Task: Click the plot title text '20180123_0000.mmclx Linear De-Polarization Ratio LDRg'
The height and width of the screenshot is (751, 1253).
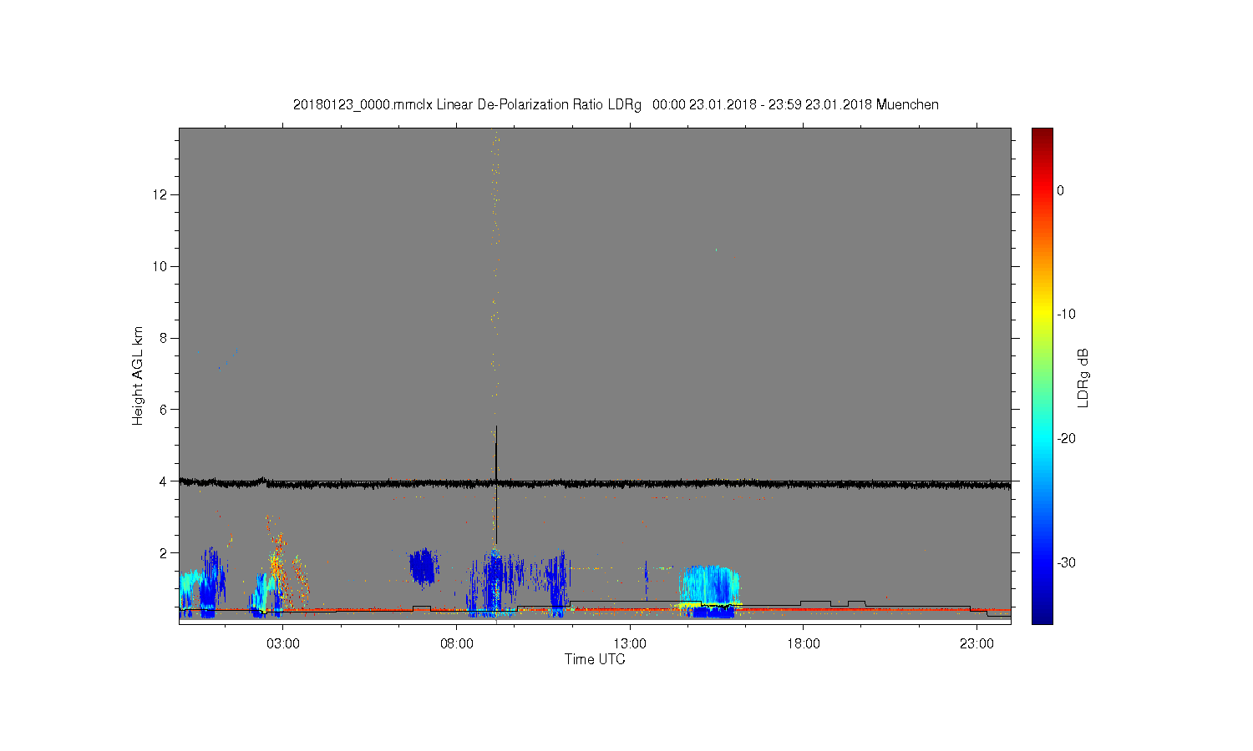Action: pos(467,105)
